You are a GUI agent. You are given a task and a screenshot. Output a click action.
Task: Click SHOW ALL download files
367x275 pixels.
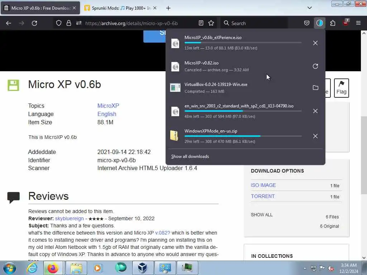point(262,215)
